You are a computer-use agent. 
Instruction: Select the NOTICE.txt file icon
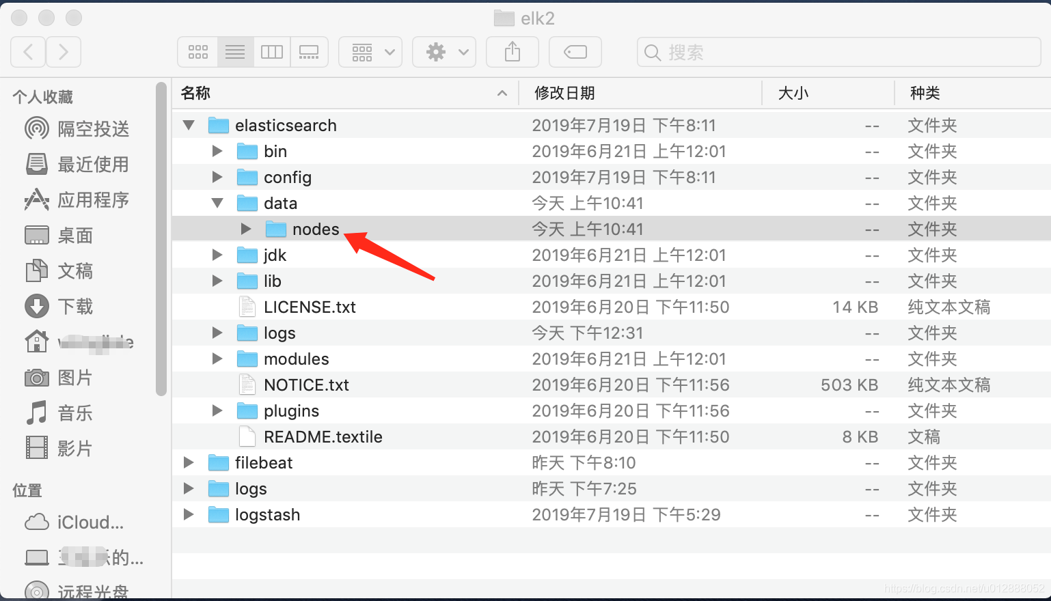(x=247, y=385)
